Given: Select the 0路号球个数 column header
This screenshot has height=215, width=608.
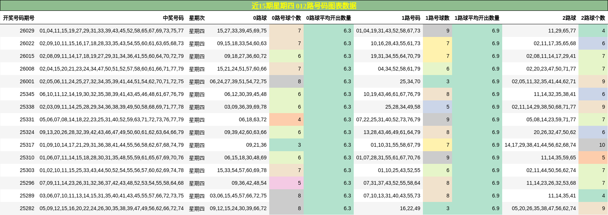Looking at the screenshot, I should [x=286, y=18].
